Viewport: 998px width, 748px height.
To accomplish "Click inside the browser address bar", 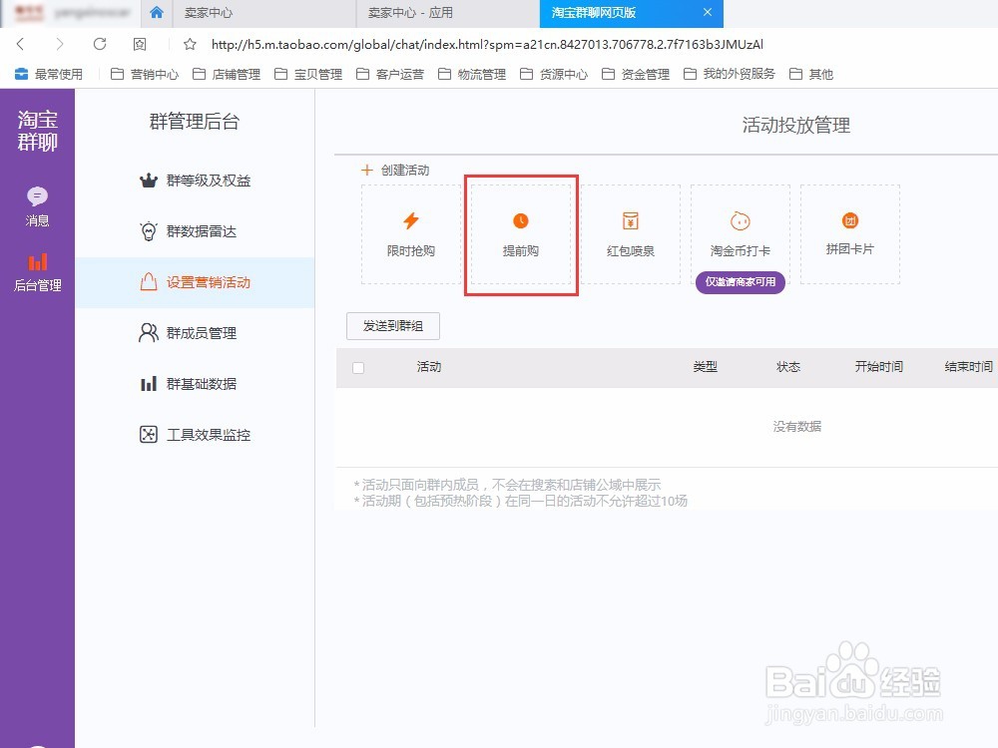I will click(449, 44).
